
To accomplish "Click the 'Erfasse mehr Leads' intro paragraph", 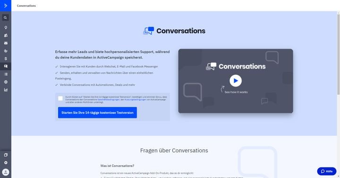I will click(112, 55).
